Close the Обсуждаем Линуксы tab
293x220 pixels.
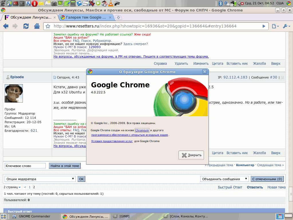tap(55, 17)
